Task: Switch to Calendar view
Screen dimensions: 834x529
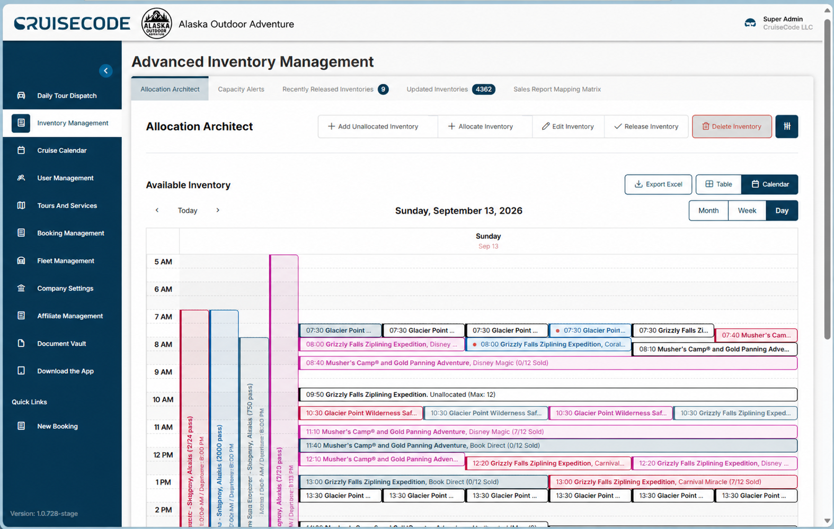Action: [x=770, y=184]
